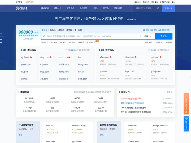Click chevron next to 212895 个域名即将被删除

[x=91, y=50]
